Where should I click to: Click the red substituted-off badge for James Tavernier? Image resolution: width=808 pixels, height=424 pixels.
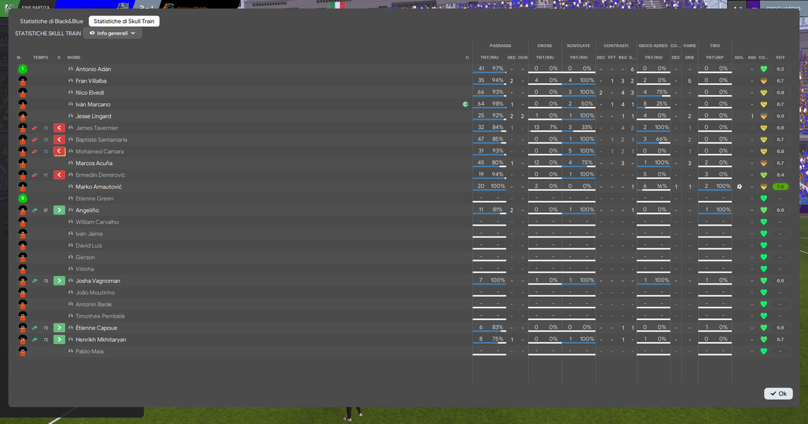click(x=59, y=128)
